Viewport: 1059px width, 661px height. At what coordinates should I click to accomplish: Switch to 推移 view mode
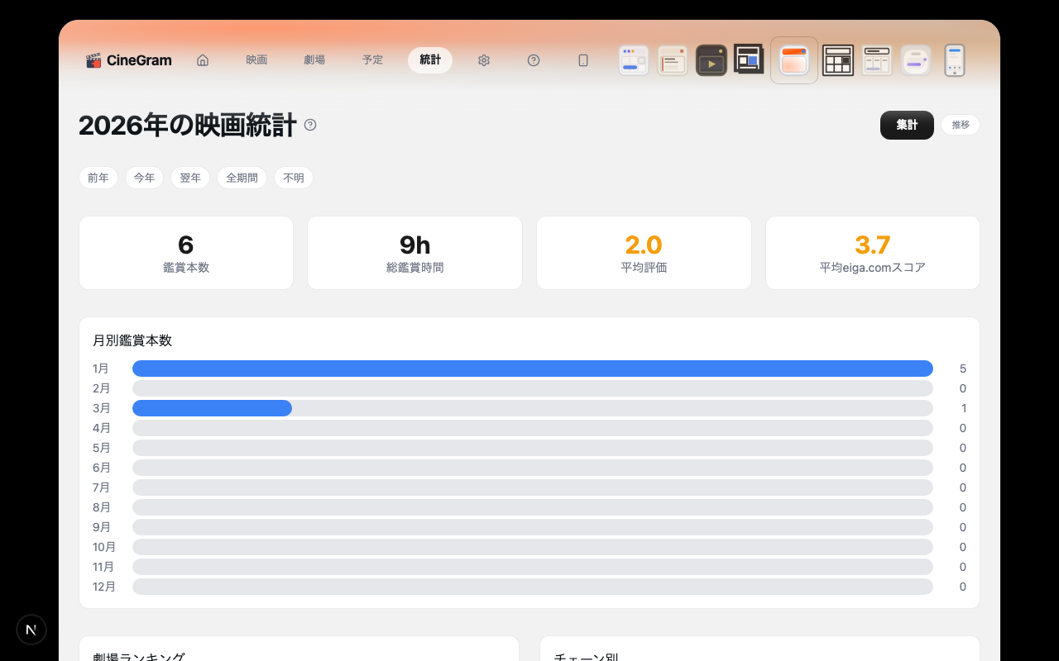click(961, 125)
